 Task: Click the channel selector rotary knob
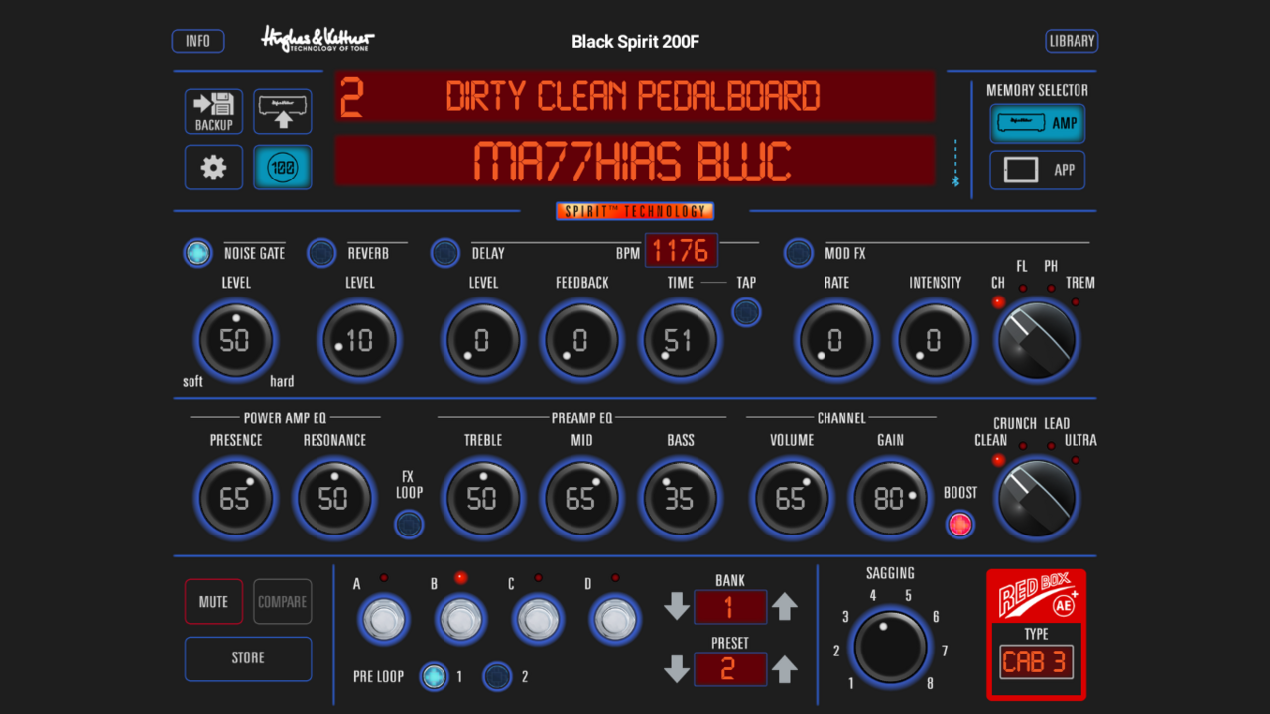click(1036, 498)
